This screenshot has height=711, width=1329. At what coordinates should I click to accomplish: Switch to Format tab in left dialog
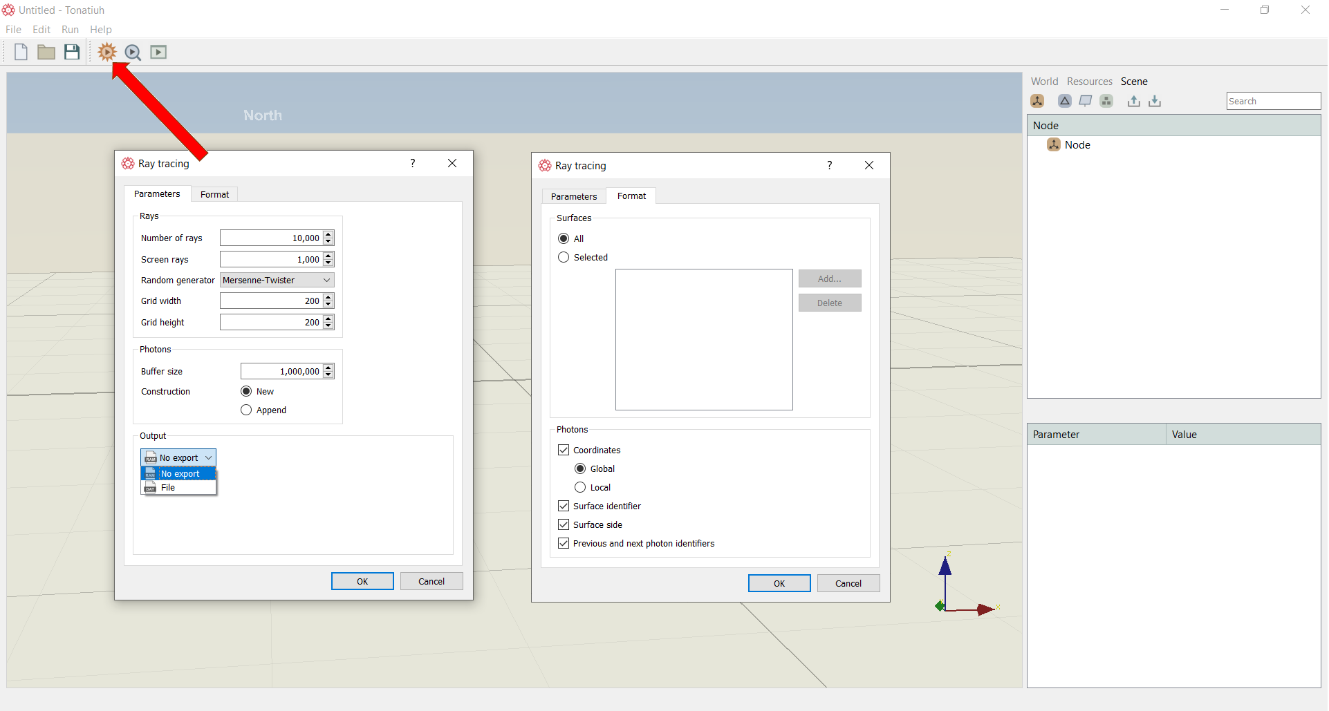coord(214,194)
